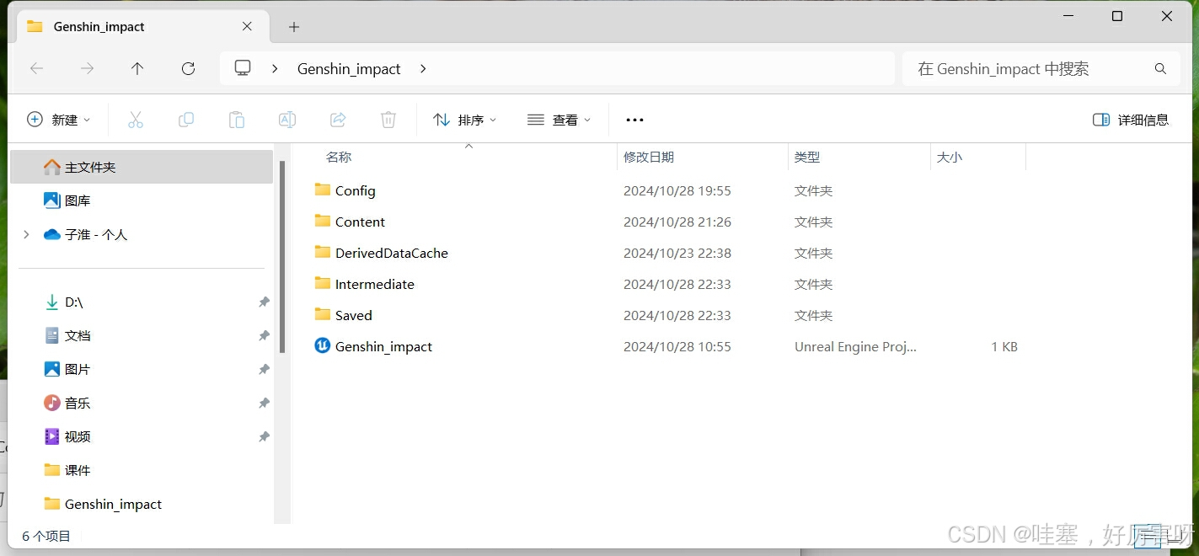Click the Copy icon in toolbar
Viewport: 1199px width, 556px height.
point(186,120)
